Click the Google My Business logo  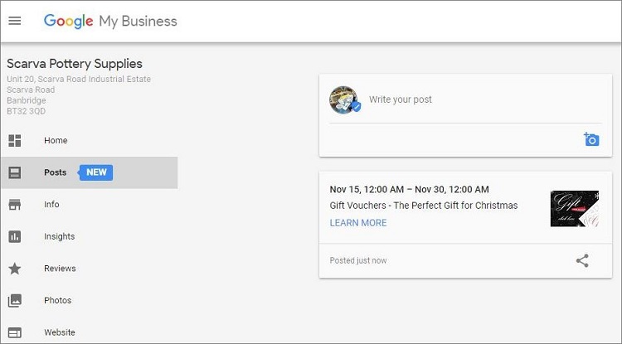(x=110, y=22)
